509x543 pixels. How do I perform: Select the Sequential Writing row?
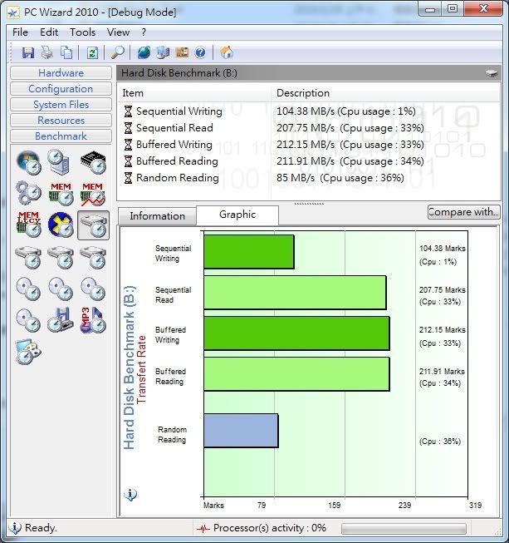click(309, 111)
